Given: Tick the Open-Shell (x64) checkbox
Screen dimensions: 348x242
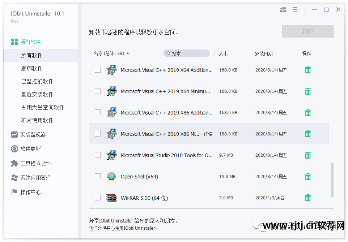Looking at the screenshot, I should point(98,176).
